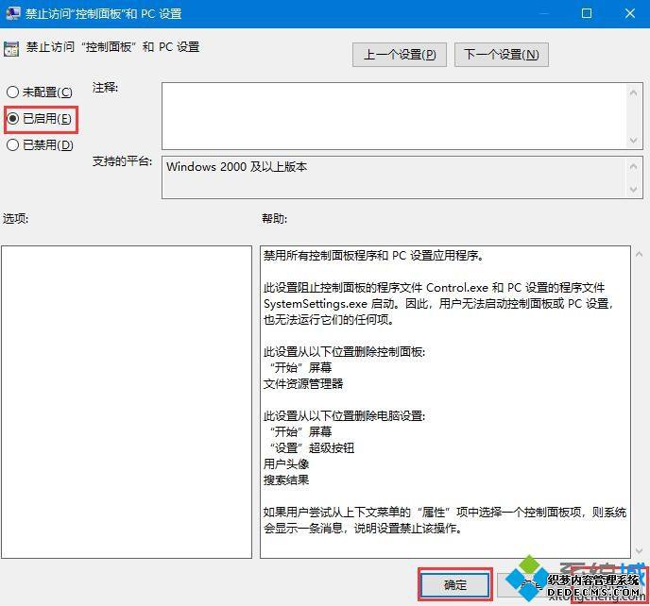Click the comment box scroll down arrow
650x606 pixels.
point(633,141)
